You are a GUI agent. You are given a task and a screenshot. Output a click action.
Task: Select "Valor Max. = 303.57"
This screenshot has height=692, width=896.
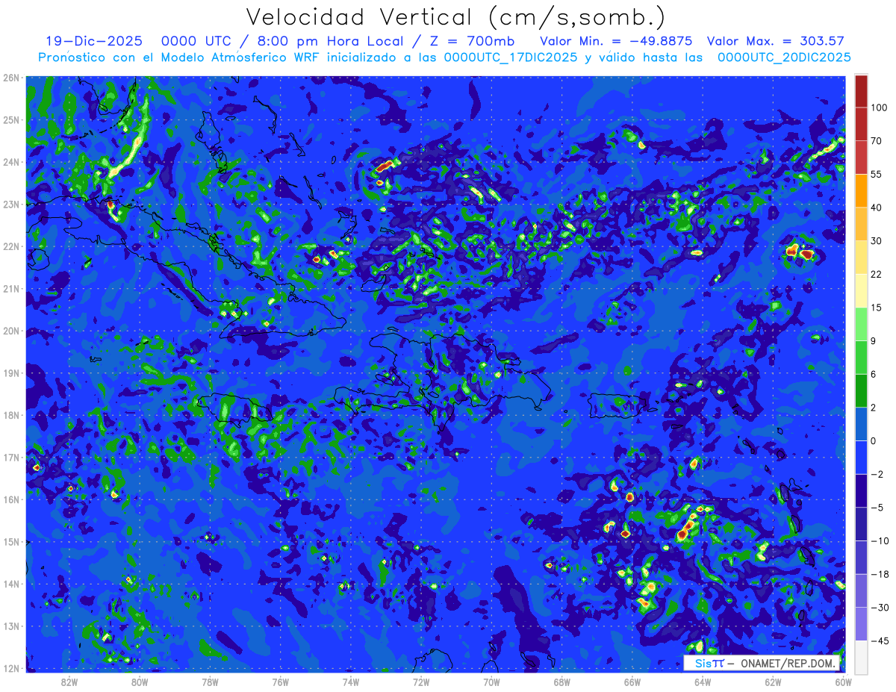[x=776, y=41]
